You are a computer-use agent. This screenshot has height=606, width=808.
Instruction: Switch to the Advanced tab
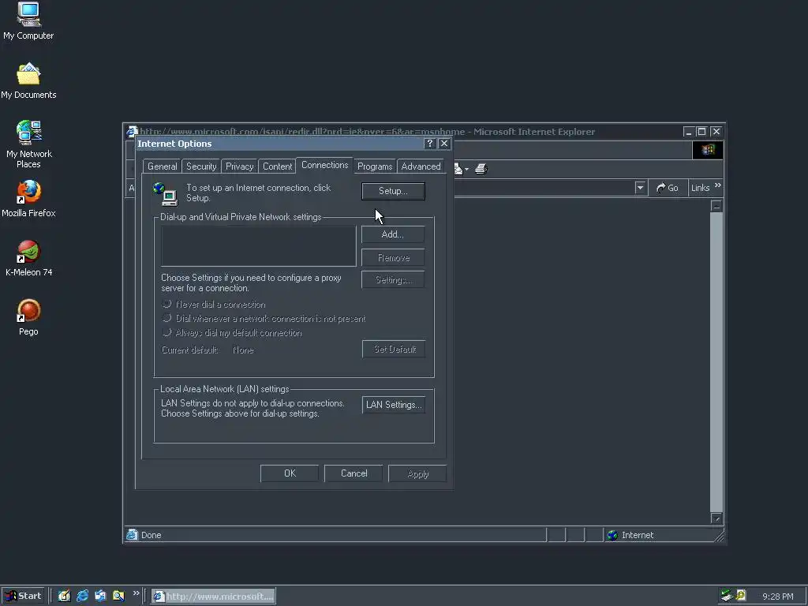pos(421,166)
